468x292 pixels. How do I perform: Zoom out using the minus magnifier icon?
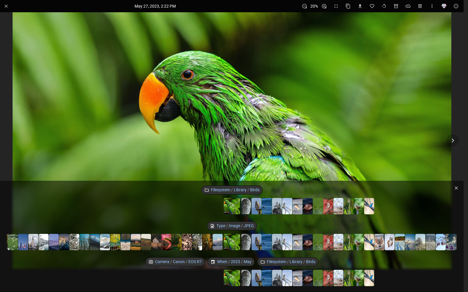pos(304,6)
